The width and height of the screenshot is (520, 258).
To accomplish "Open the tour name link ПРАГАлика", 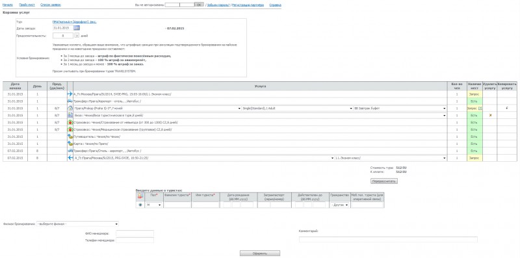I will (x=74, y=22).
